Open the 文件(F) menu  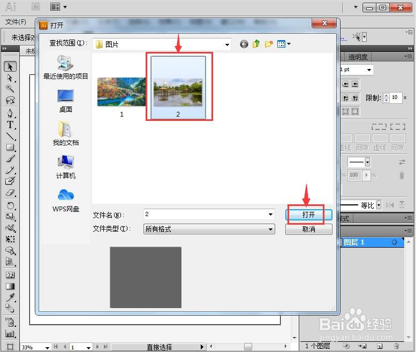[x=16, y=22]
